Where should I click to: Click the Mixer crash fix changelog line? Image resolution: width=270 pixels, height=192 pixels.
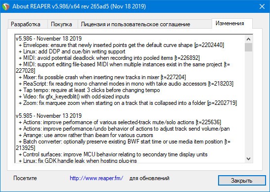[x=102, y=77]
